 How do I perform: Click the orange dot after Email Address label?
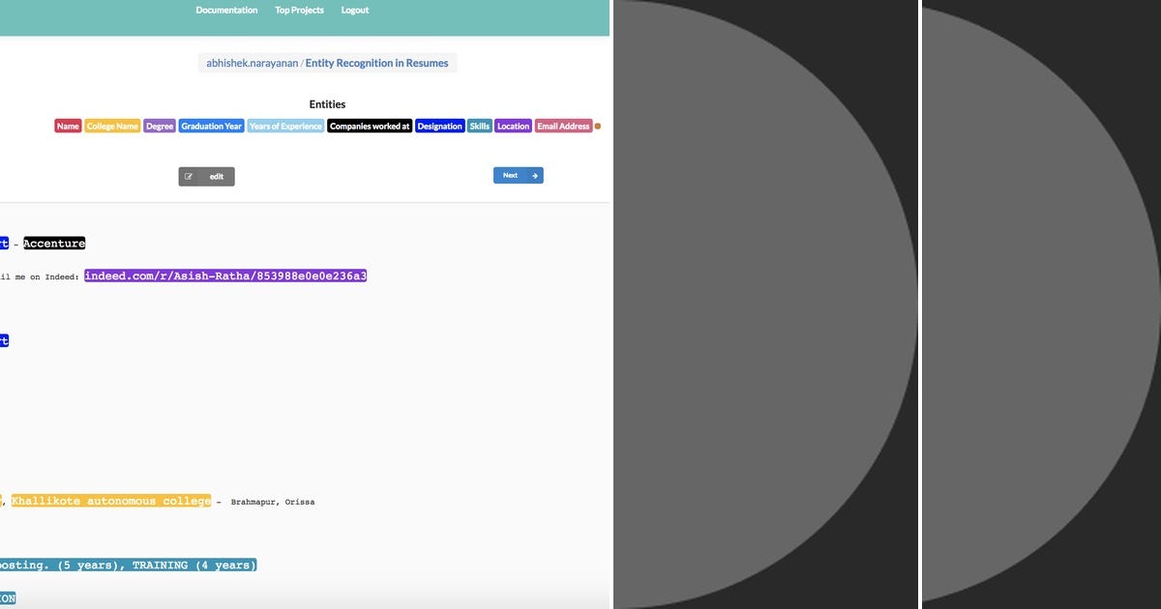597,126
